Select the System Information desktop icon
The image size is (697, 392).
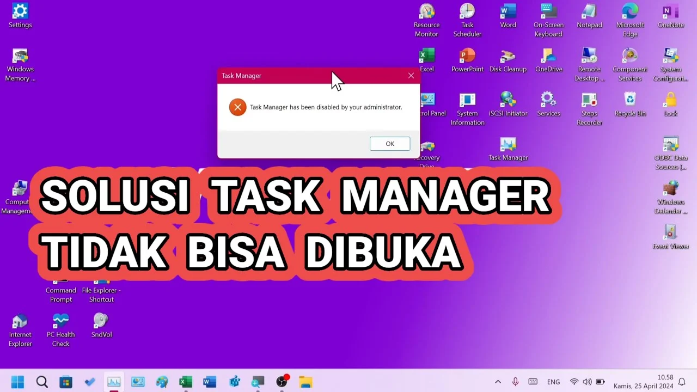[x=467, y=109]
